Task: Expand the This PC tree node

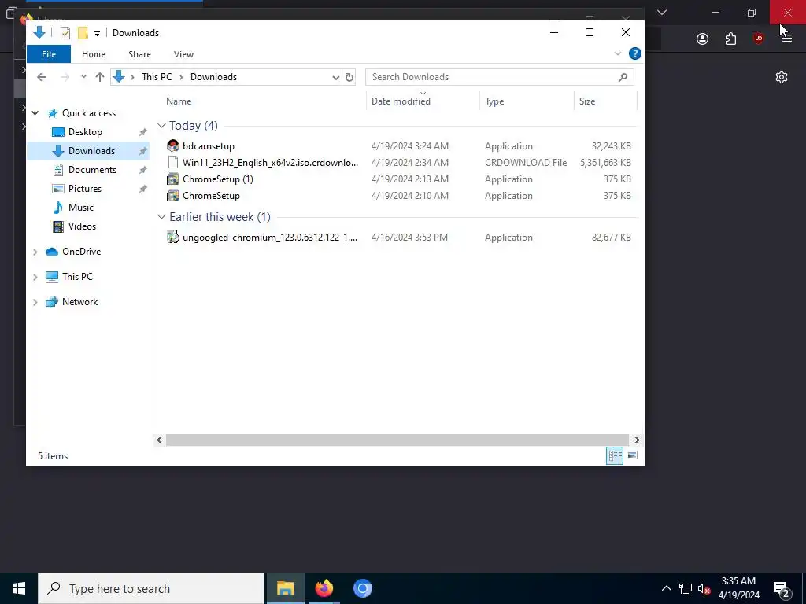Action: (35, 277)
